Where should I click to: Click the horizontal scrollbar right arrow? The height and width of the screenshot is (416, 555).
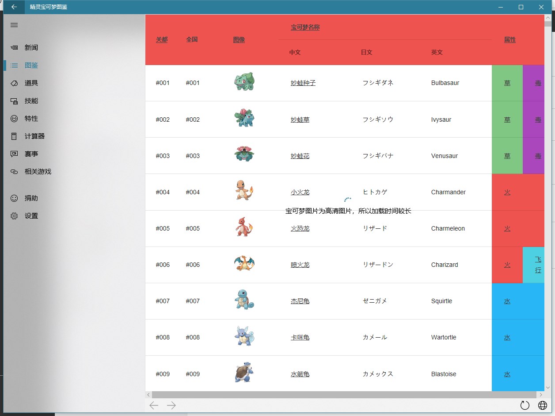540,395
